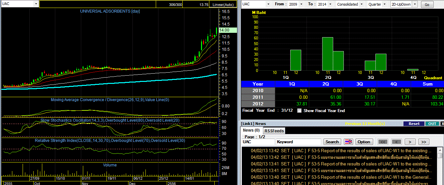This screenshot has width=444, height=185.
Task: Click the Sum column header in table
Action: coord(427,84)
